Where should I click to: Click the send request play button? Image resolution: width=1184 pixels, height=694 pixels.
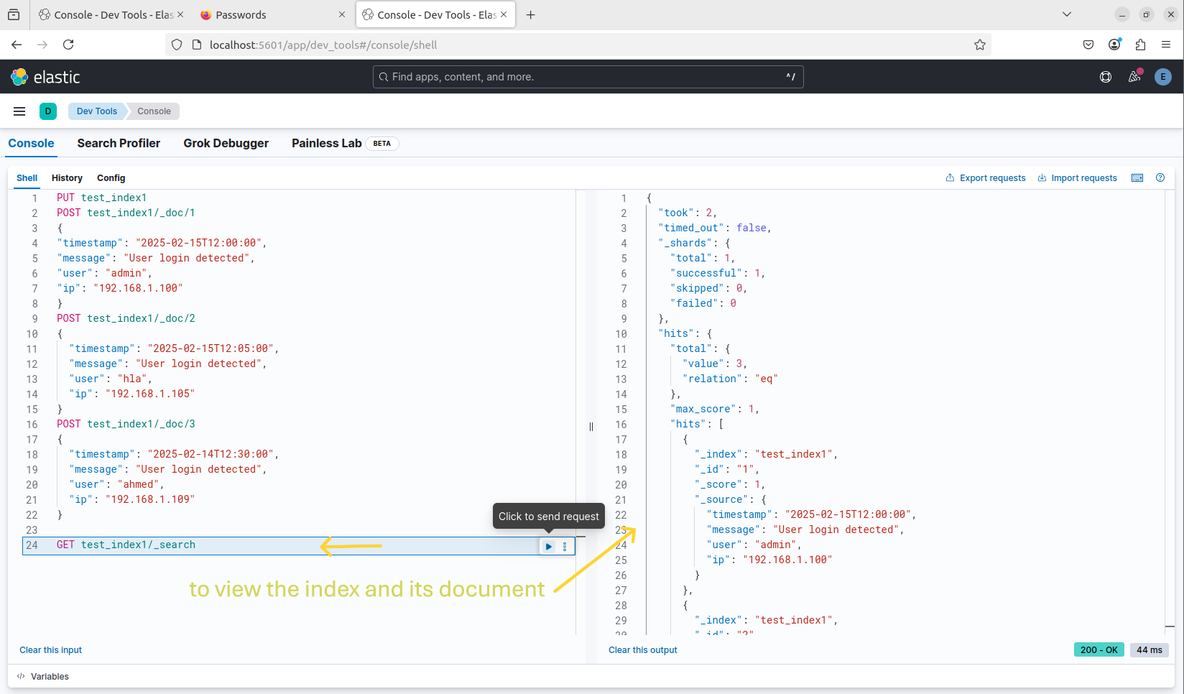point(549,547)
